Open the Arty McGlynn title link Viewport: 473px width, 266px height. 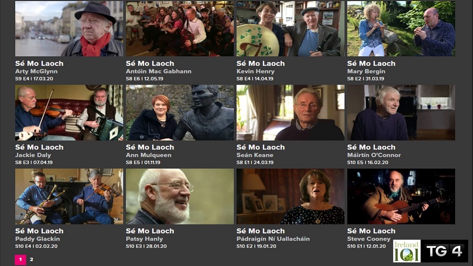36,71
